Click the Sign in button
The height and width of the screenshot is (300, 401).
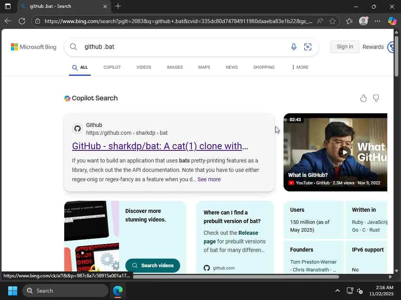coord(345,47)
